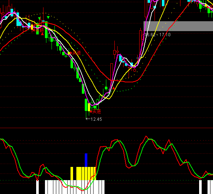213x194 pixels.
Task: Select the second green down-triangle marker
Action: point(48,17)
